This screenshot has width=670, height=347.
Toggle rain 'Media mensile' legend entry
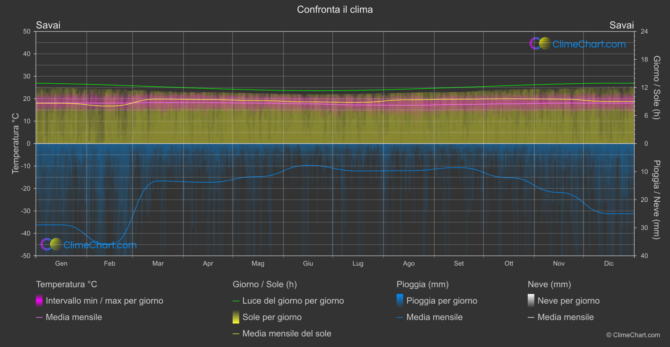pyautogui.click(x=434, y=317)
